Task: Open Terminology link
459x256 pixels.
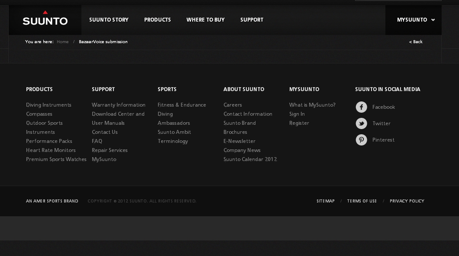Action: [x=173, y=141]
